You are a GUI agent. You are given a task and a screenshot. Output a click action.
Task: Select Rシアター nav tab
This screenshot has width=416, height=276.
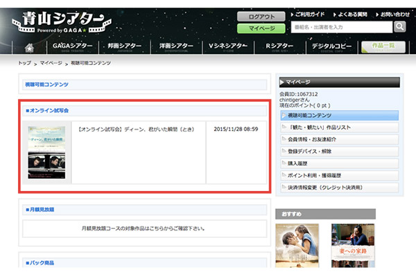point(279,47)
